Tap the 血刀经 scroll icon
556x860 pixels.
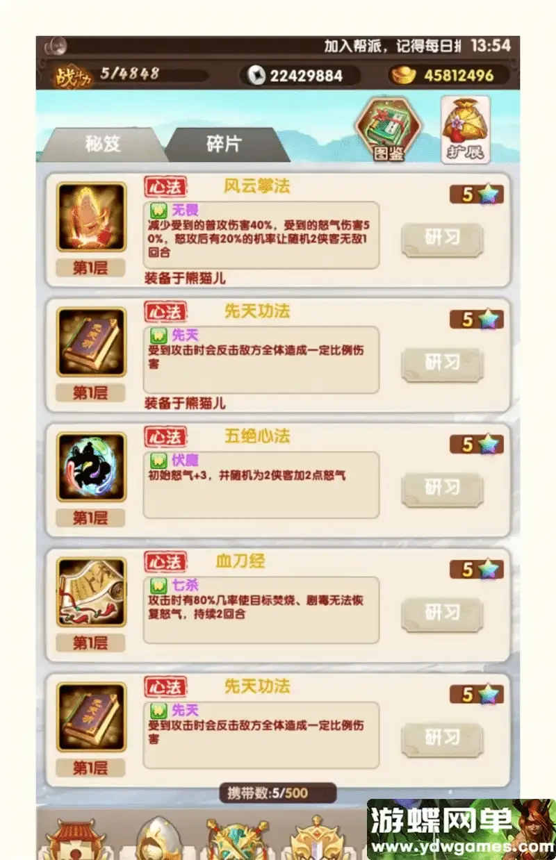91,592
